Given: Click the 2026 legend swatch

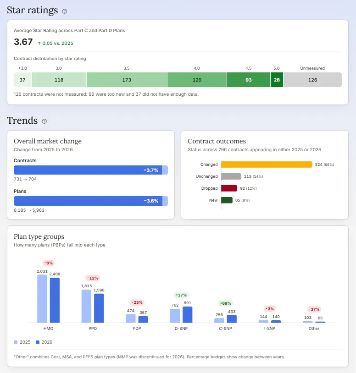Looking at the screenshot, I should click(x=37, y=342).
